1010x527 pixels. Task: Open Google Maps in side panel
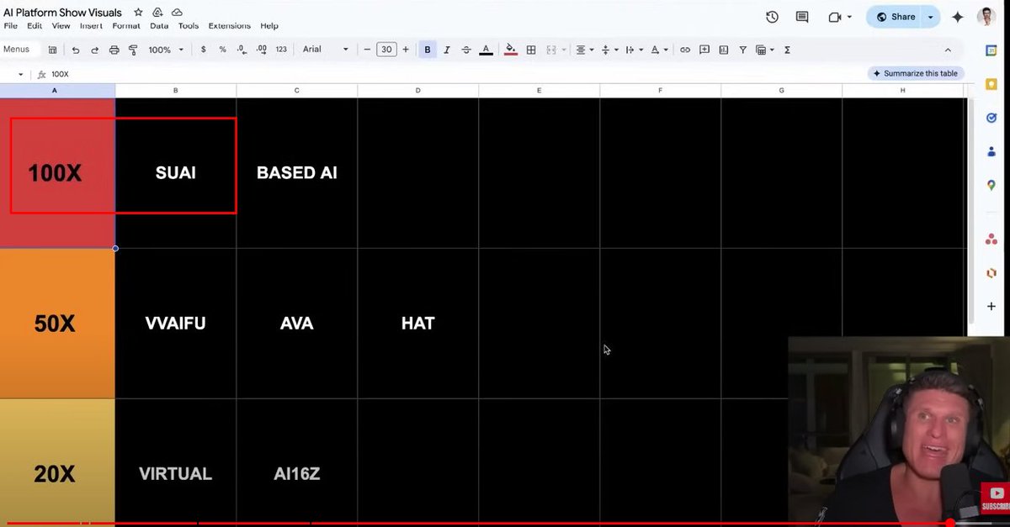pyautogui.click(x=991, y=186)
